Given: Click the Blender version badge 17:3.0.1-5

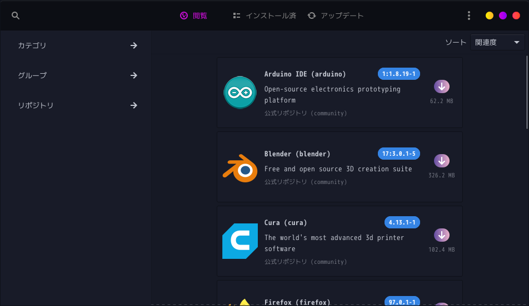Looking at the screenshot, I should tap(399, 154).
